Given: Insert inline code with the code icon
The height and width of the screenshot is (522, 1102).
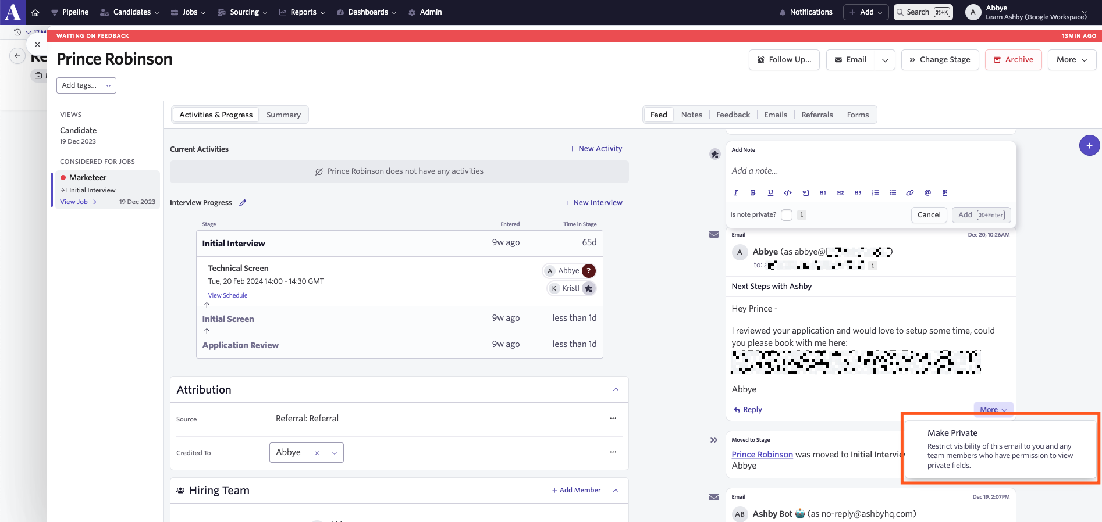Looking at the screenshot, I should pos(788,193).
